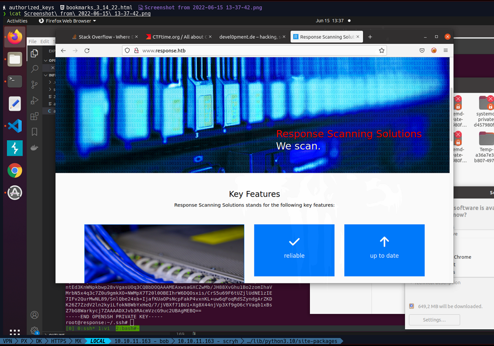This screenshot has width=494, height=346.
Task: Collapse the Open Editors section chevron
Action: click(46, 61)
